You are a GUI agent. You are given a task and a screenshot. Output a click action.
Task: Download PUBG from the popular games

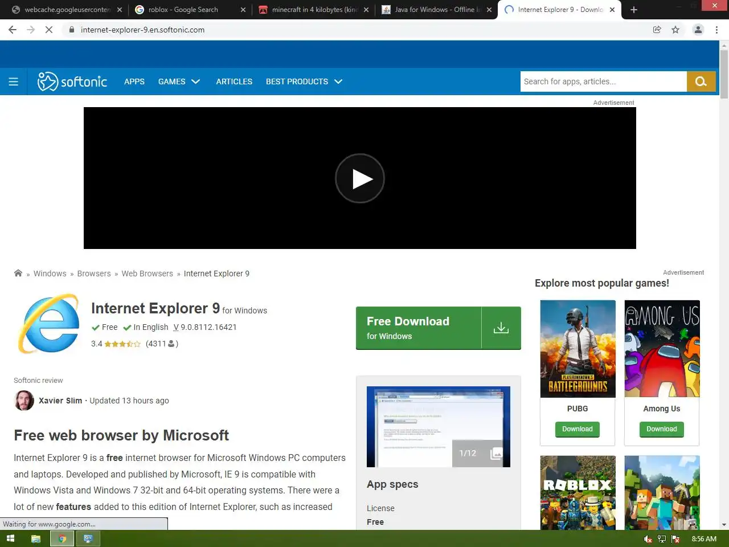[578, 429]
